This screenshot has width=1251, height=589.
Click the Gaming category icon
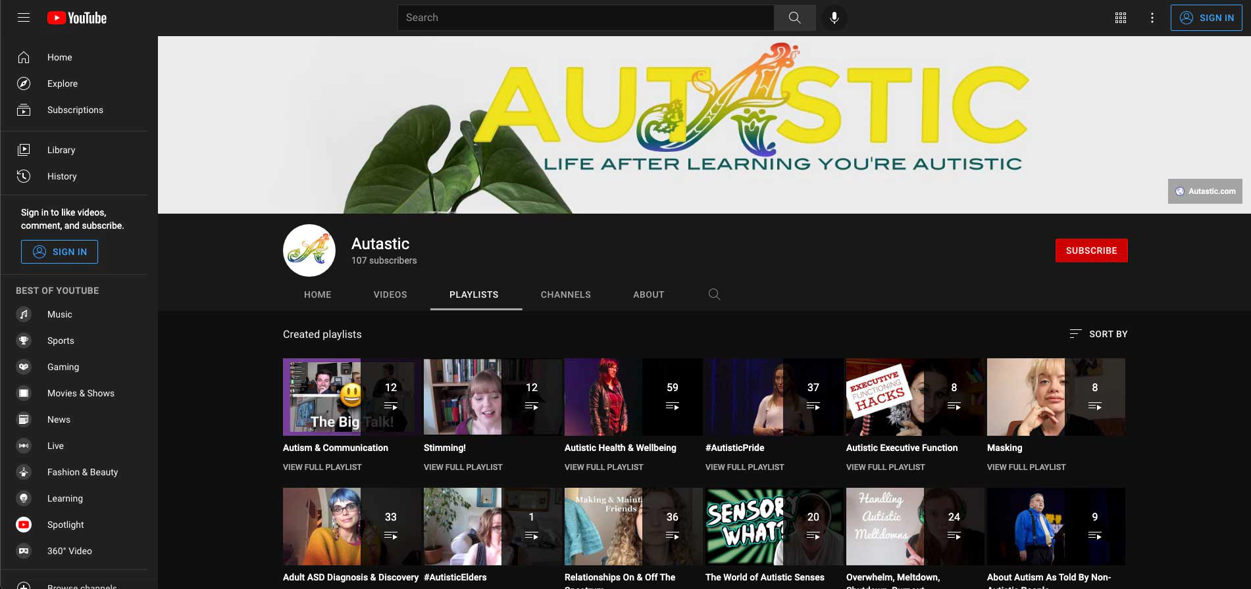click(x=24, y=367)
